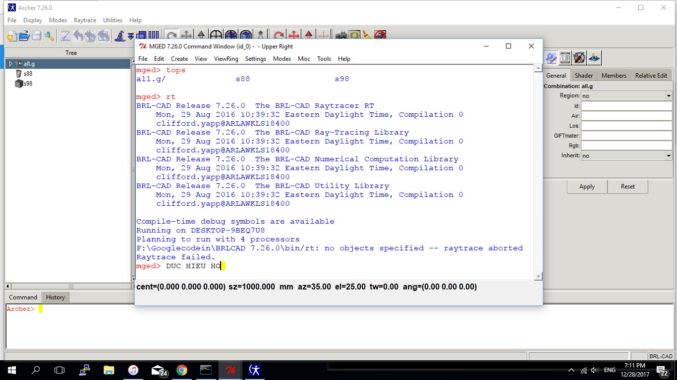
Task: Click the yellow ring icon beside camera
Action: 354,36
